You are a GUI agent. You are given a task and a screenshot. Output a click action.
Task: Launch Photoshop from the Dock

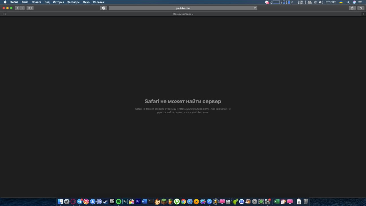tap(125, 202)
